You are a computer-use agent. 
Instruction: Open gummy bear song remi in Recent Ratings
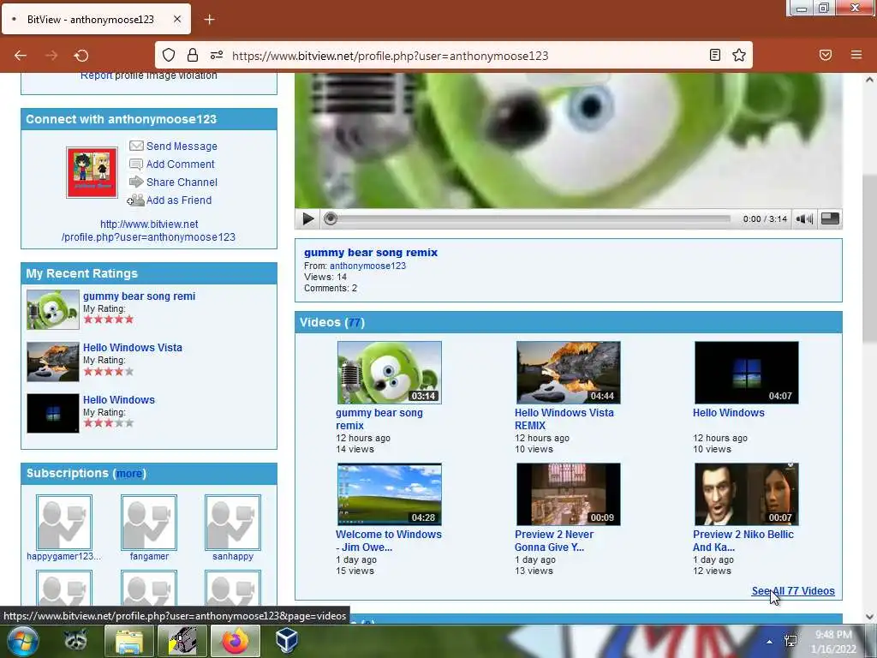click(x=140, y=296)
